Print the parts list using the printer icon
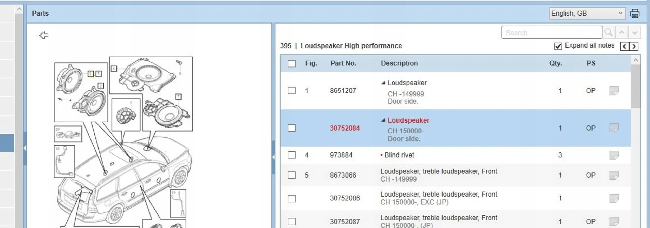This screenshot has width=650, height=228. [635, 13]
